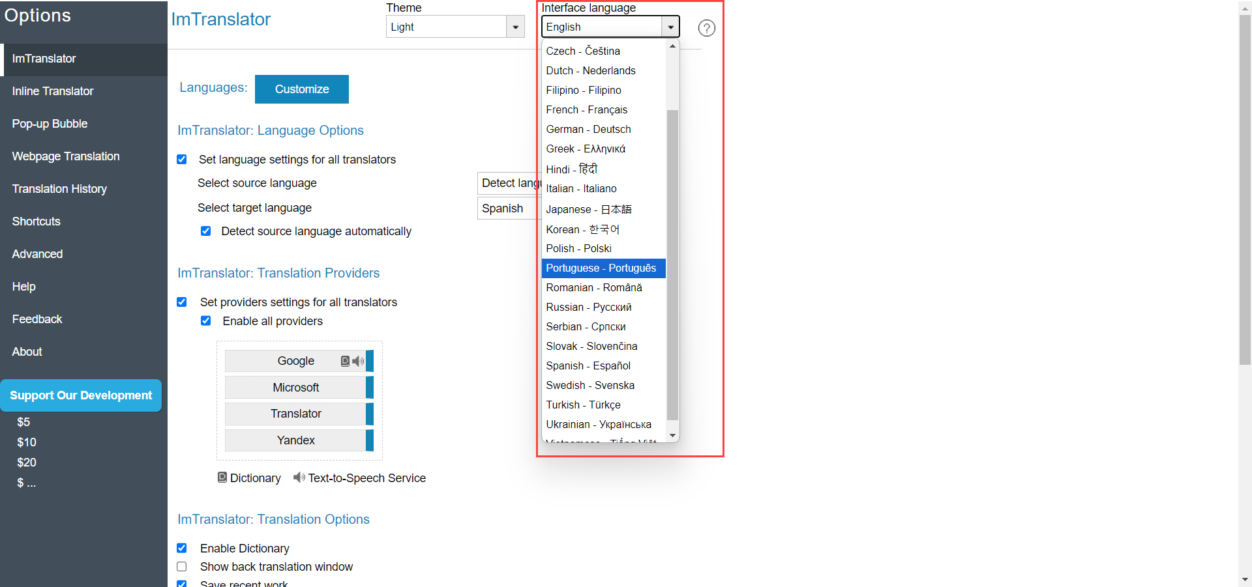
Task: Select Japanese - 日本語 in the list
Action: tap(604, 209)
